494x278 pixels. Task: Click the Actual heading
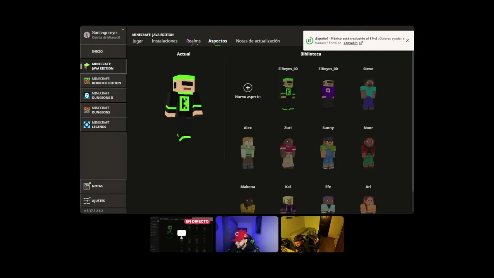[x=184, y=54]
